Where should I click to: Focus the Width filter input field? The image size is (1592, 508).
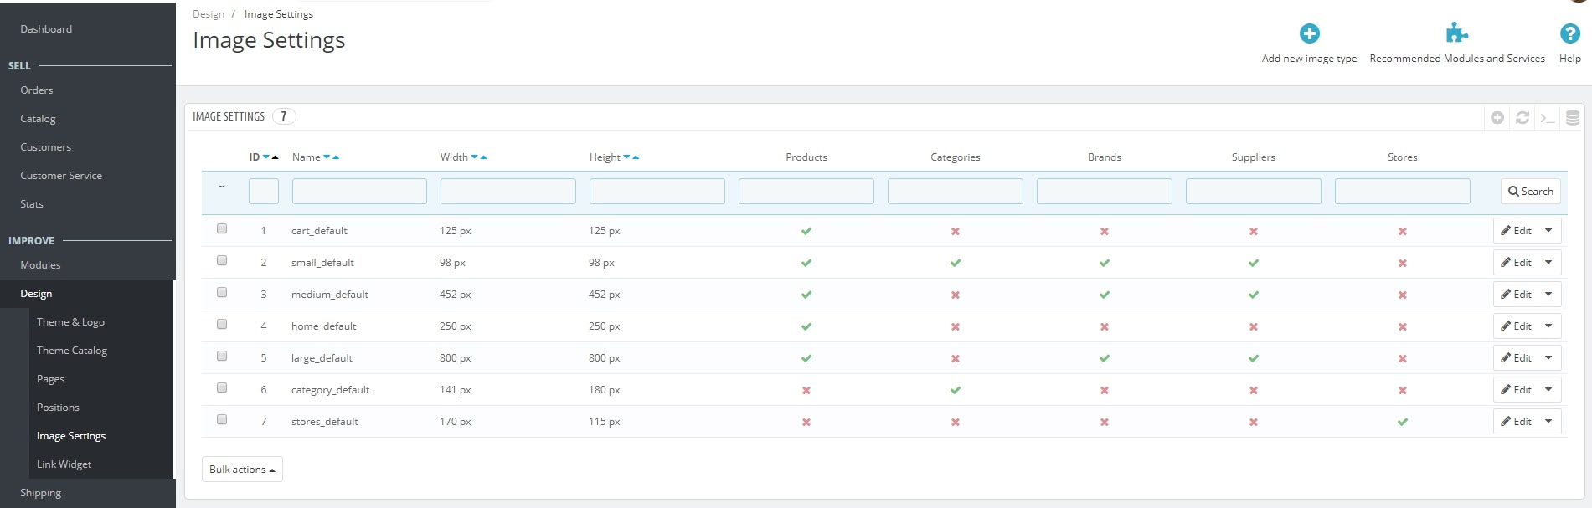508,192
